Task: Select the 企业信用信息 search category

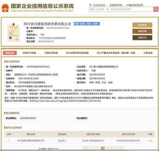Action: (x=99, y=5)
